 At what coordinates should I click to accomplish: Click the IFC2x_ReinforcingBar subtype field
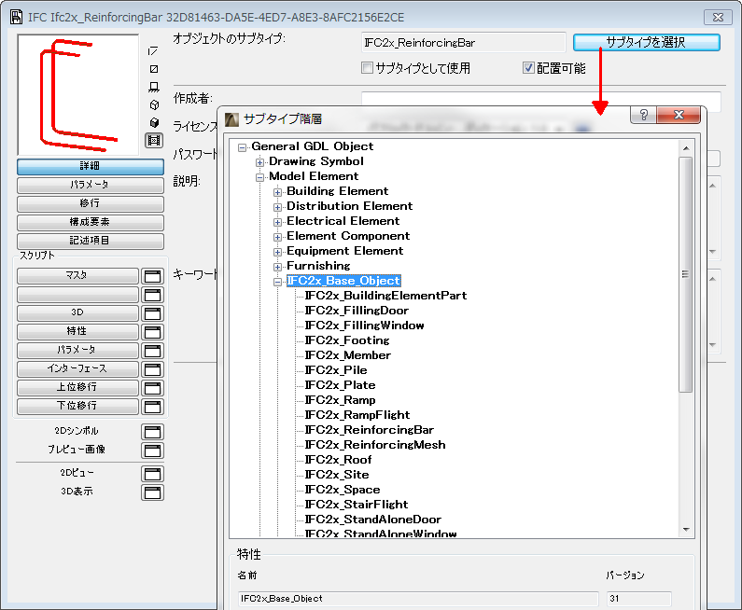[x=463, y=43]
